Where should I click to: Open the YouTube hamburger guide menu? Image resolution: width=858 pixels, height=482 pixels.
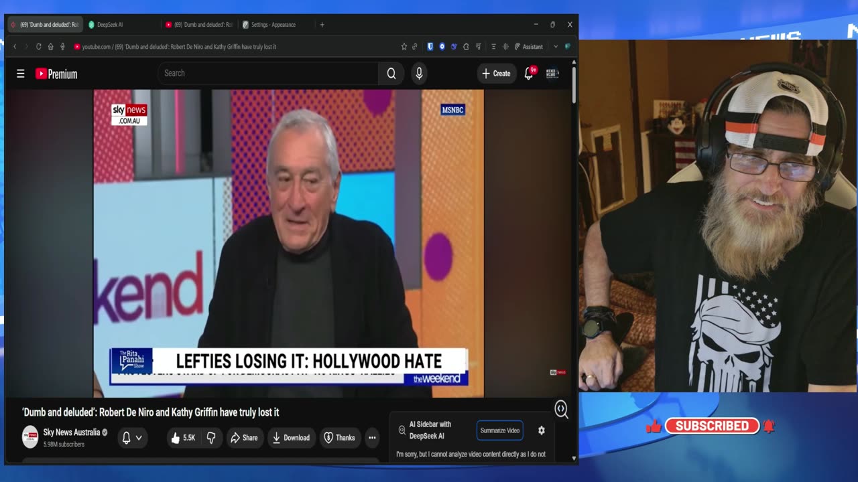(x=21, y=74)
